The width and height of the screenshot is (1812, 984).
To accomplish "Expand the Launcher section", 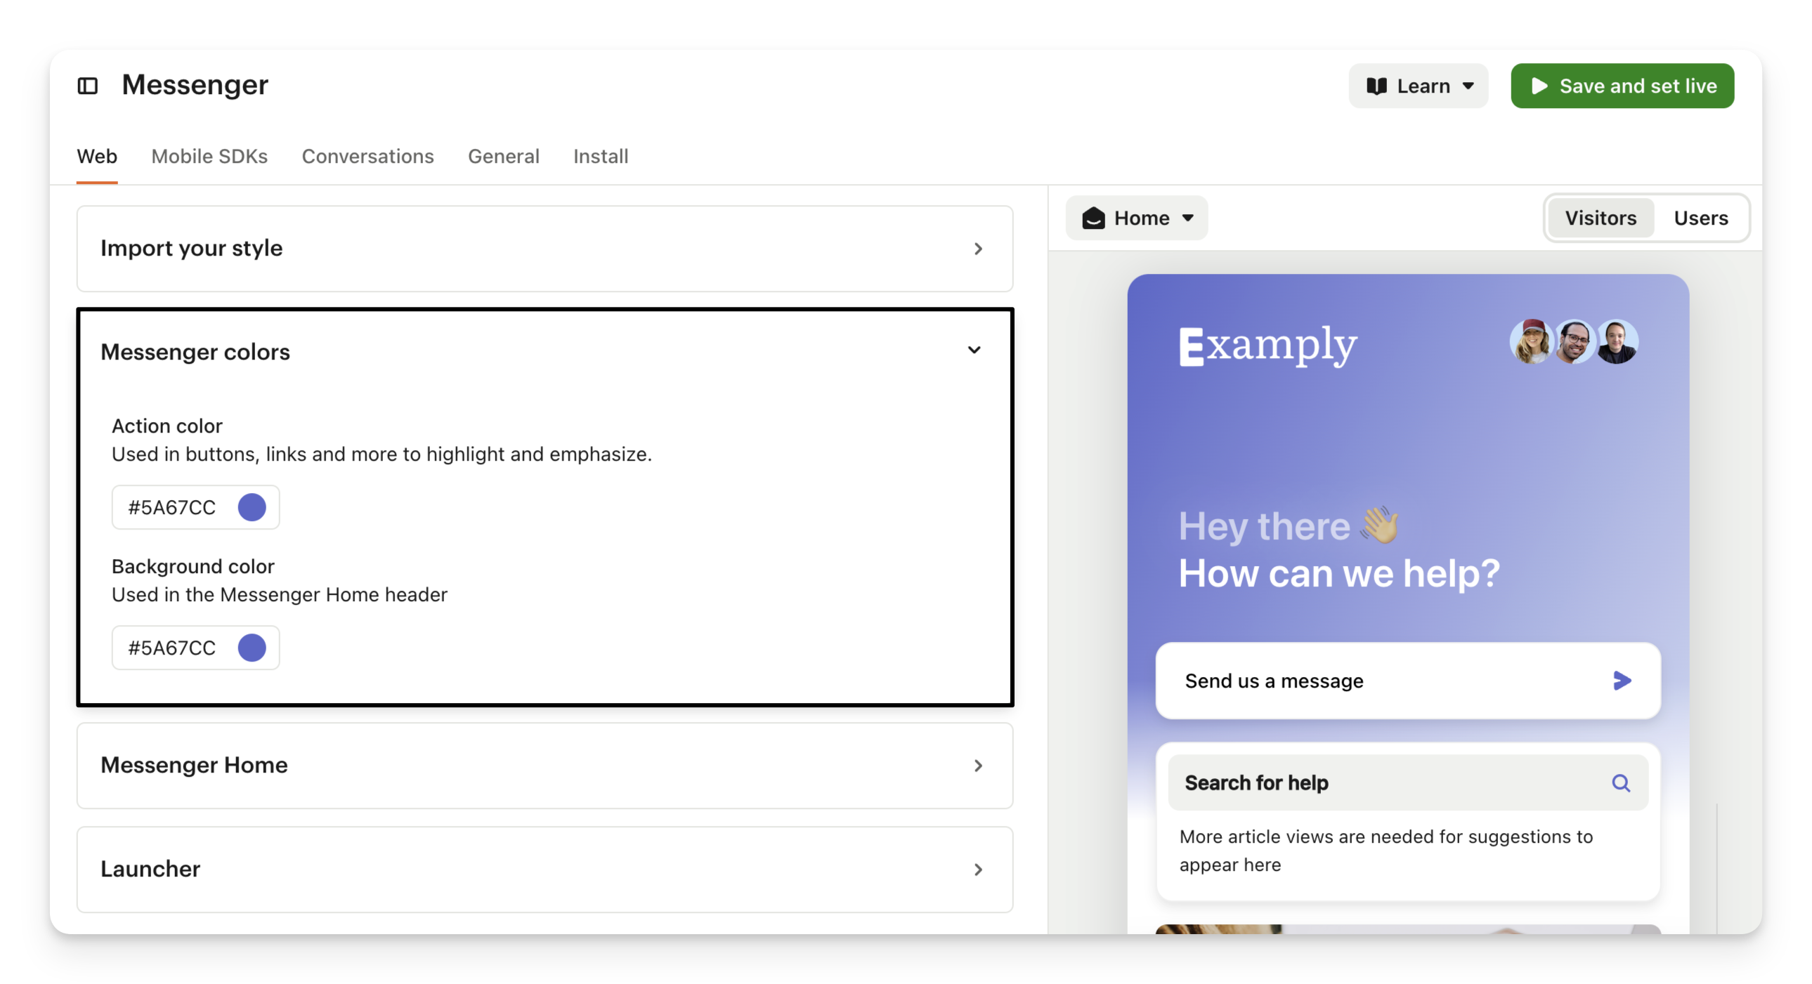I will (978, 870).
